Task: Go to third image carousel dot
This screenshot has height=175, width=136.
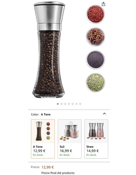Action: tap(65, 104)
